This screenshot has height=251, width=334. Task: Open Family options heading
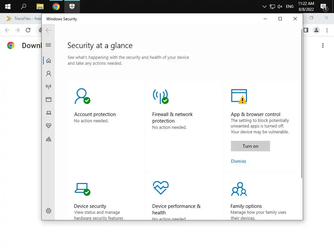point(246,206)
